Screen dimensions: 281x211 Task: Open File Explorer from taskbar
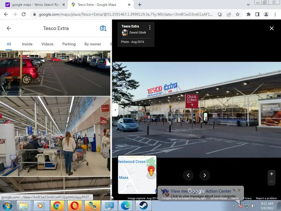click(24, 206)
